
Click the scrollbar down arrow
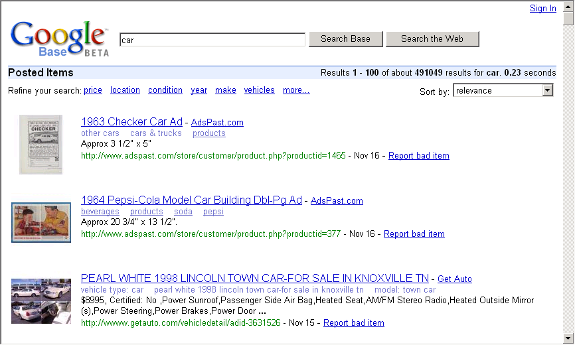(x=568, y=338)
